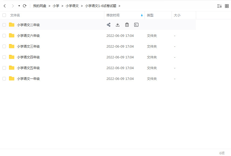The image size is (231, 156).
Task: Sort by 文件名 column header
Action: point(15,15)
